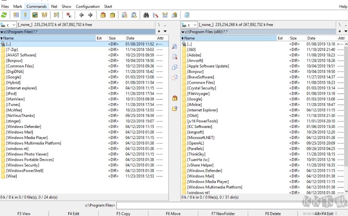Click the View magnifier icon in middle bar
Screen dimensions: 348x216
tap(175, 47)
